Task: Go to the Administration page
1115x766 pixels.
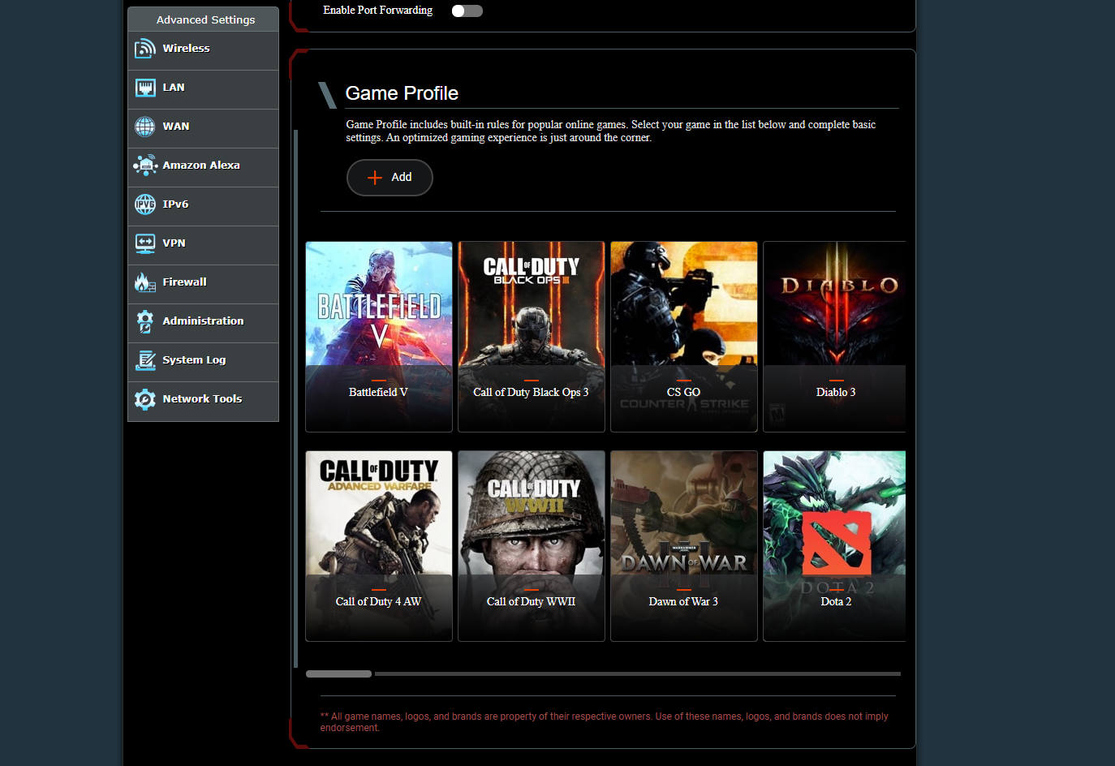Action: click(203, 322)
